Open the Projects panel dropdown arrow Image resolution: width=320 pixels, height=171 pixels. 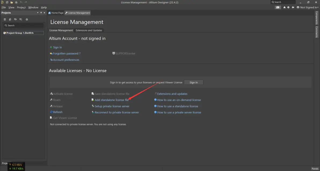click(38, 13)
